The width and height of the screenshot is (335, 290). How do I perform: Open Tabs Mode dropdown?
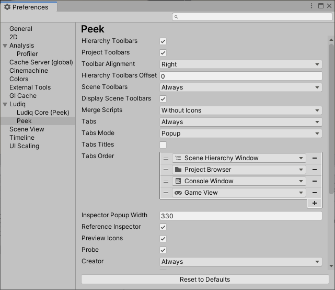point(241,133)
